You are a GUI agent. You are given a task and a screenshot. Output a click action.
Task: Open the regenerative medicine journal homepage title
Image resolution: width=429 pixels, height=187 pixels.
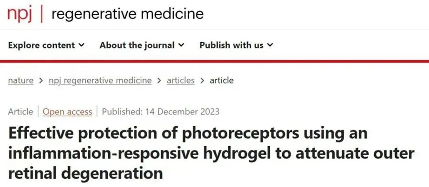click(x=127, y=14)
